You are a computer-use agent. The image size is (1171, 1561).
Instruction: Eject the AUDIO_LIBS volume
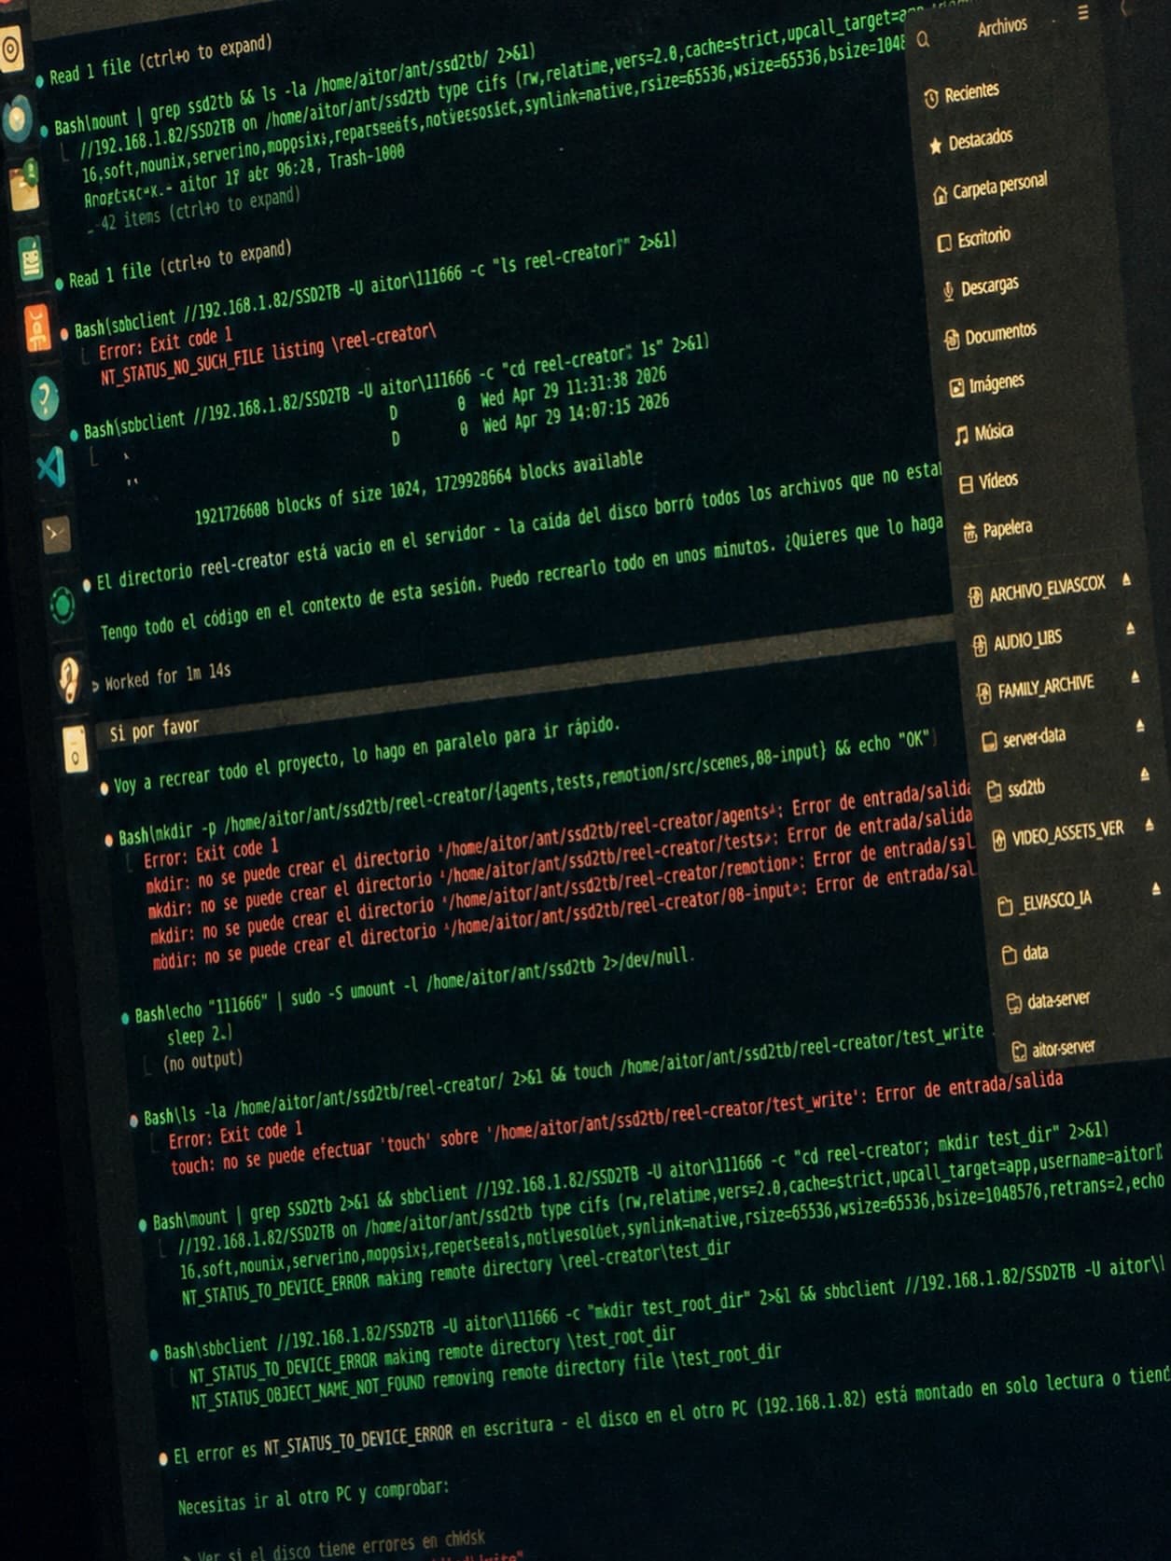point(1131,629)
